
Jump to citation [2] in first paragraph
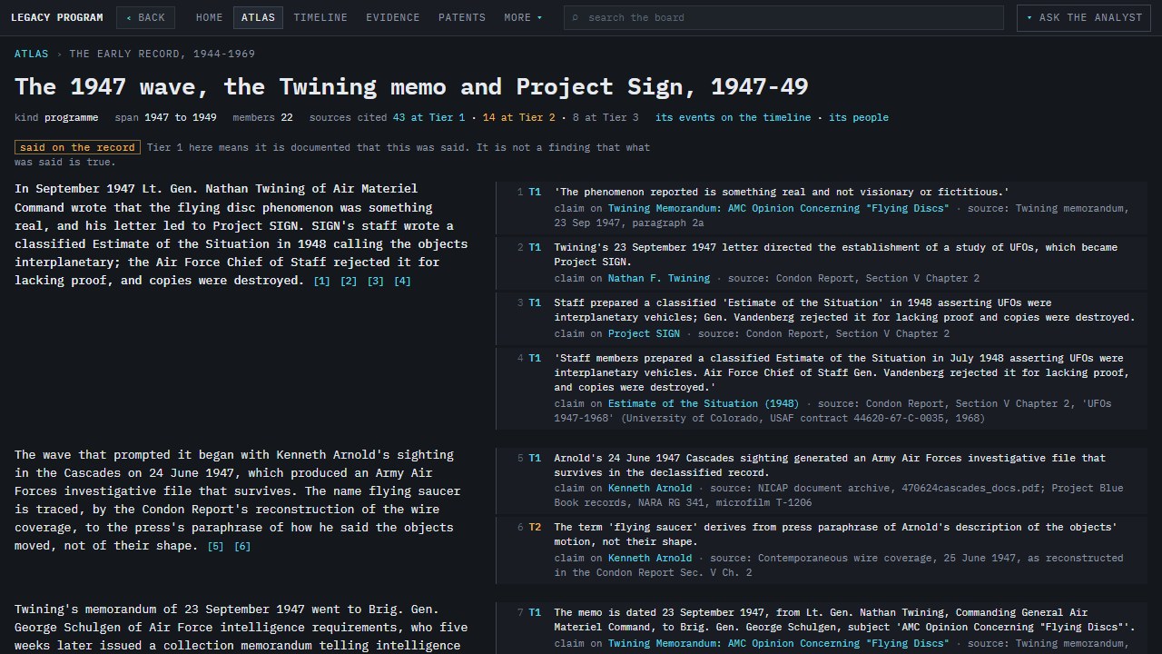(349, 282)
